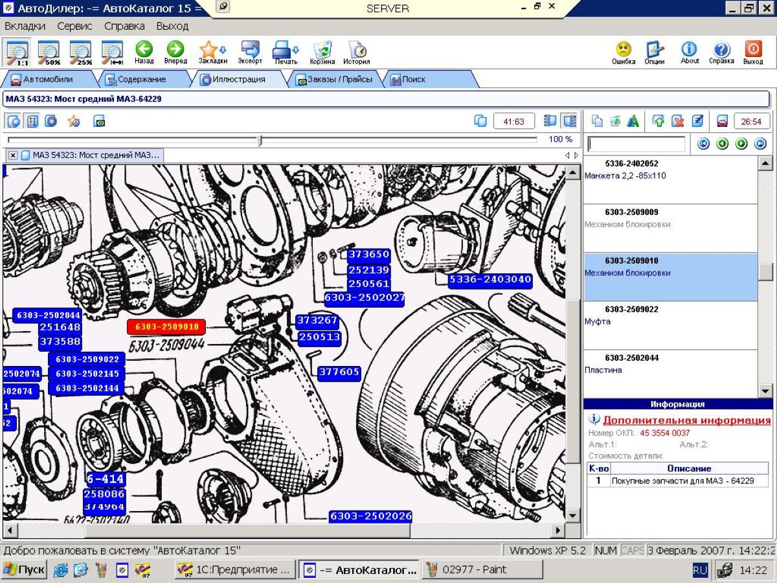This screenshot has width=777, height=583.
Task: Set illustration zoom to 25%
Action: coord(81,52)
